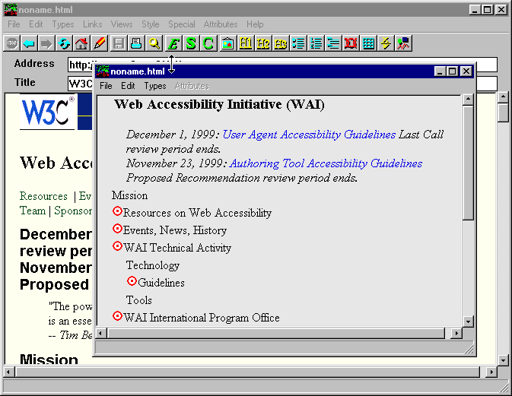The height and width of the screenshot is (396, 512).
Task: Print the document using printer icon
Action: point(136,43)
